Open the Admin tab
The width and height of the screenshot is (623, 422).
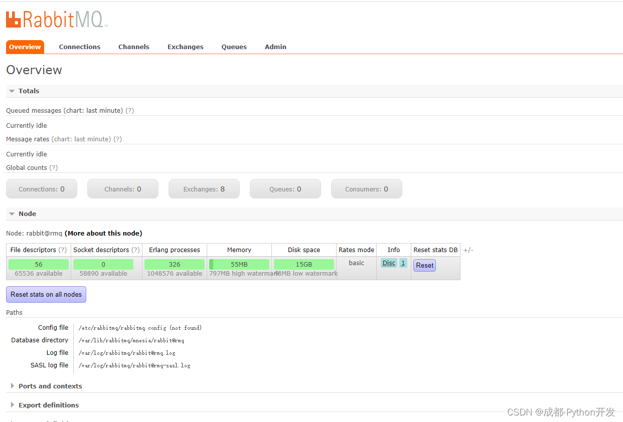pyautogui.click(x=275, y=47)
